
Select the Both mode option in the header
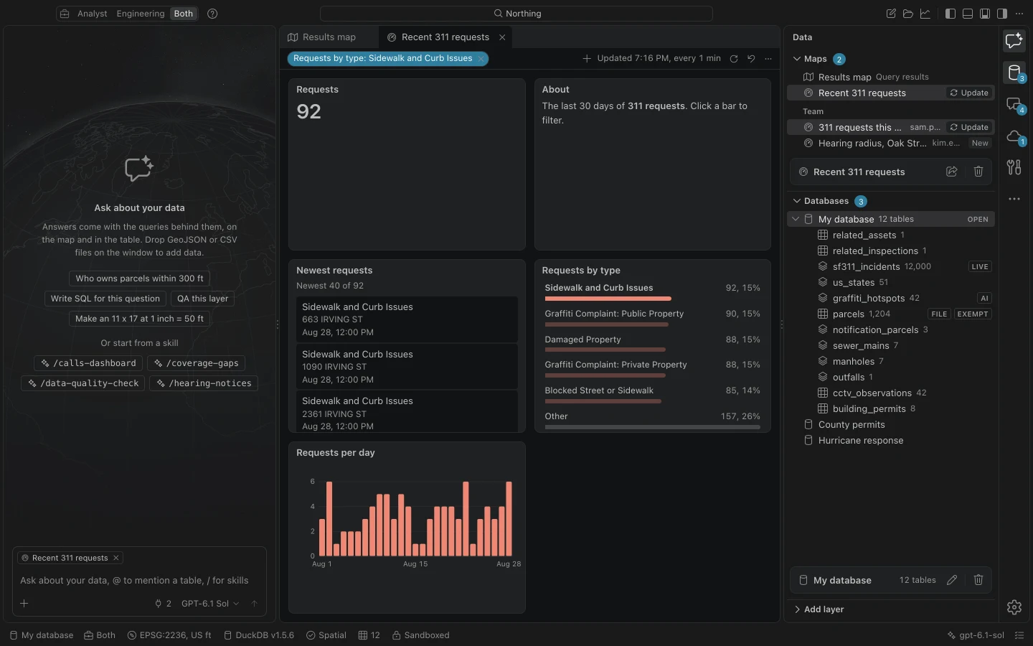184,14
